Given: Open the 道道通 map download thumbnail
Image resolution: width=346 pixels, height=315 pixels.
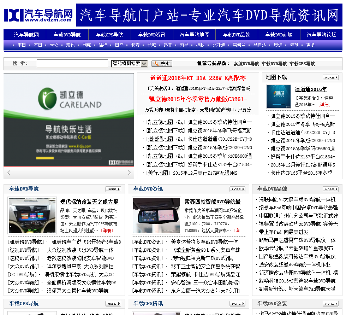Looking at the screenshot, I should [x=279, y=96].
